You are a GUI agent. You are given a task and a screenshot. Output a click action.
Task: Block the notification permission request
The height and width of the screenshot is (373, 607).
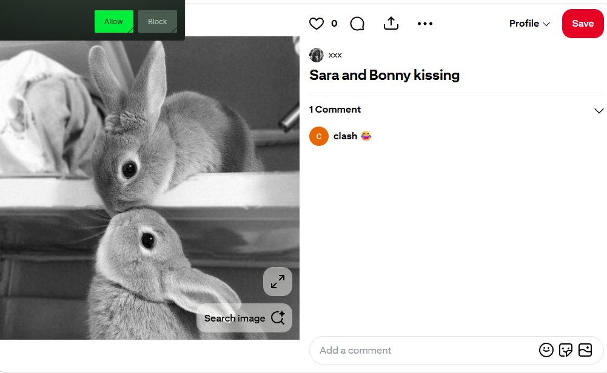tap(158, 22)
